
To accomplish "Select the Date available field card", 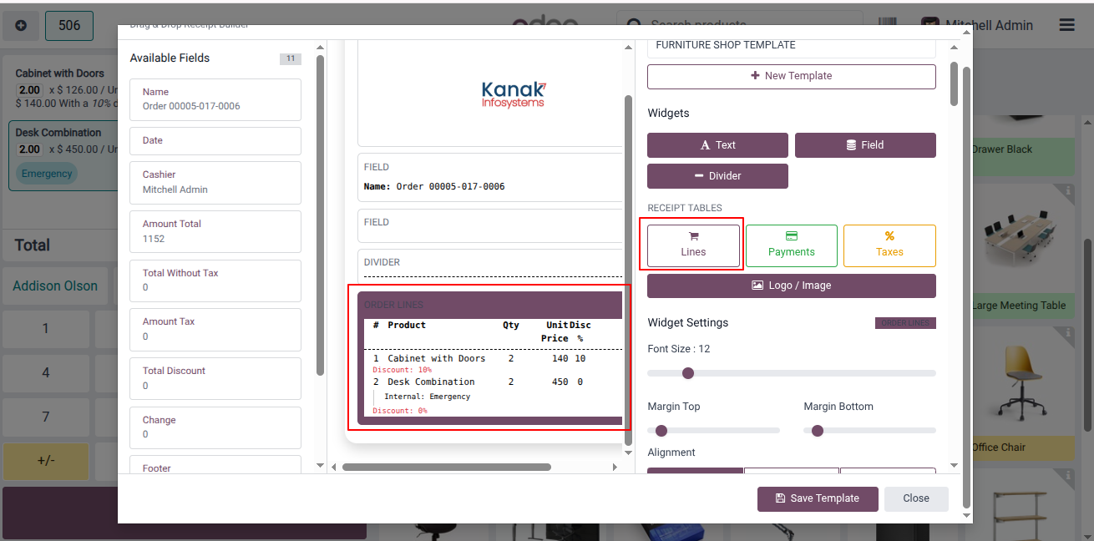I will [215, 141].
